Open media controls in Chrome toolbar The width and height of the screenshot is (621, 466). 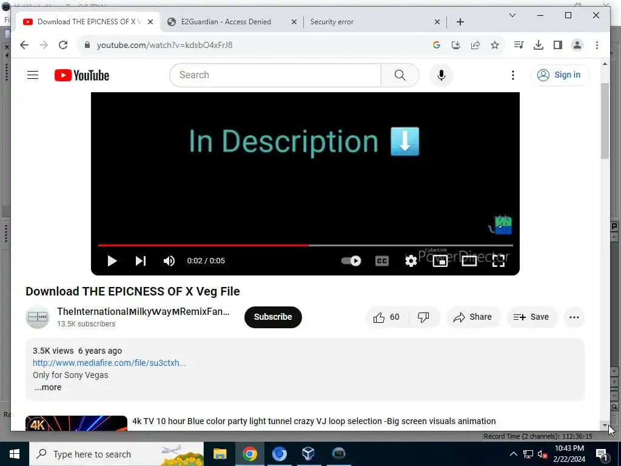(519, 45)
